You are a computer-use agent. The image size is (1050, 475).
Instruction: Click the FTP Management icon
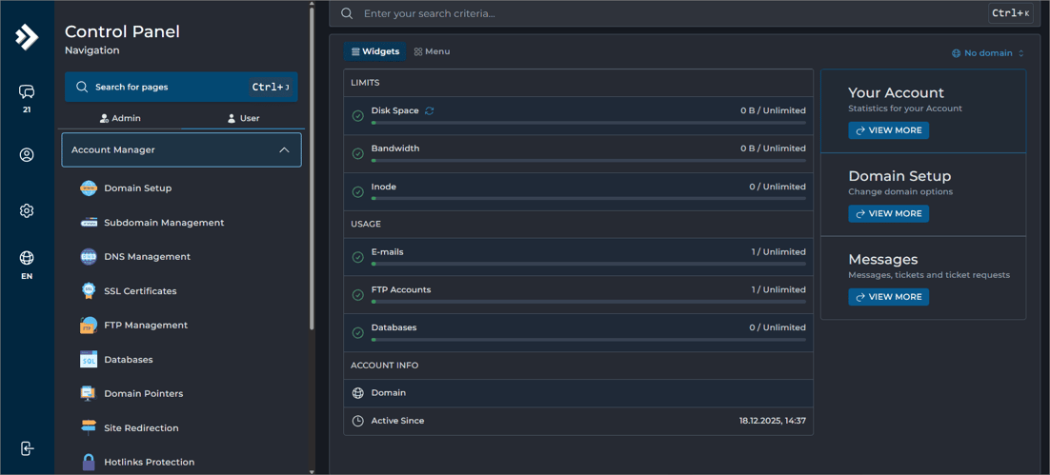pyautogui.click(x=89, y=326)
